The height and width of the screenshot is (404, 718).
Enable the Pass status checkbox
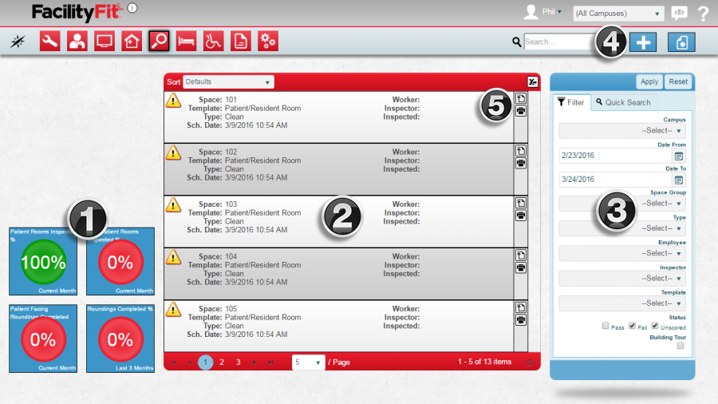[606, 326]
